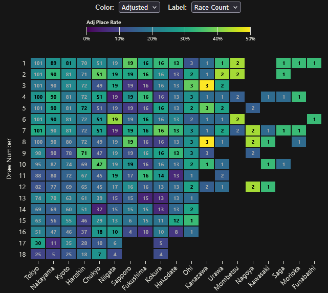Click the Sapporo draw 16 cell showing 4
This screenshot has height=293, width=328.
pos(130,232)
